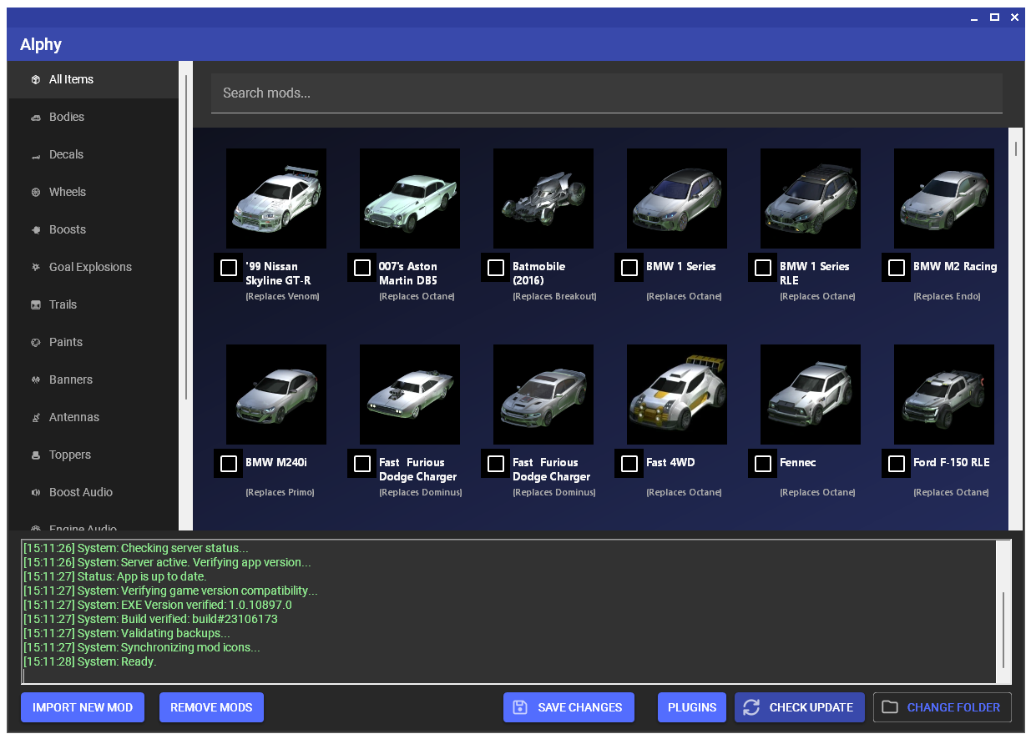
Task: Click 'EXE Version verified: 1.0.10897.0' log line
Action: [158, 606]
